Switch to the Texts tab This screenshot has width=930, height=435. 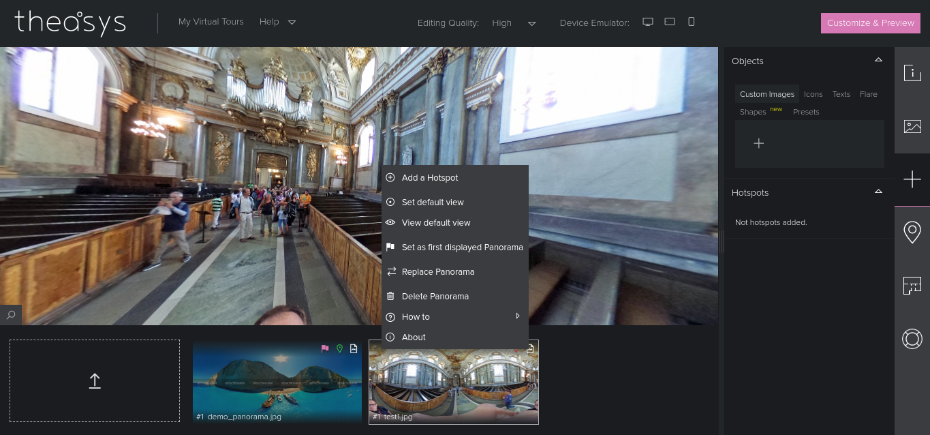coord(841,94)
